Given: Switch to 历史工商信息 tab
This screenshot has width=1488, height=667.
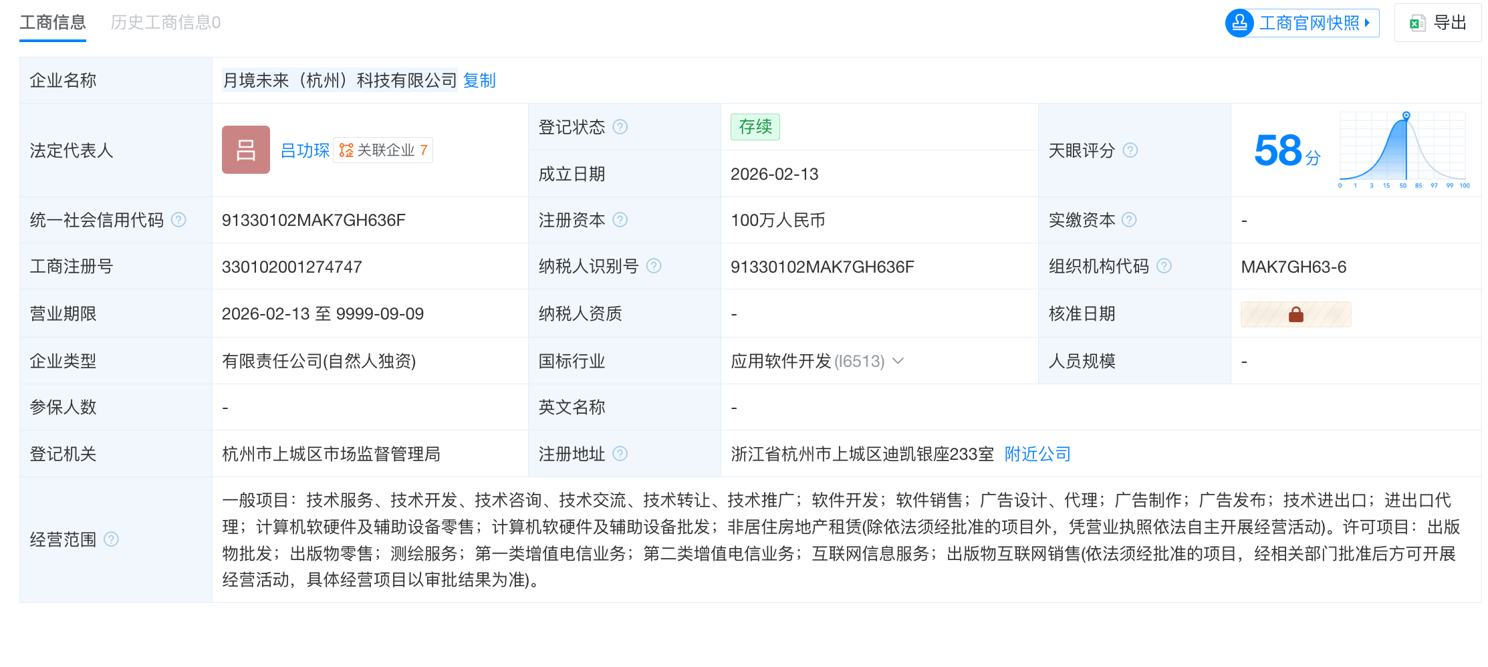Looking at the screenshot, I should coord(166,23).
